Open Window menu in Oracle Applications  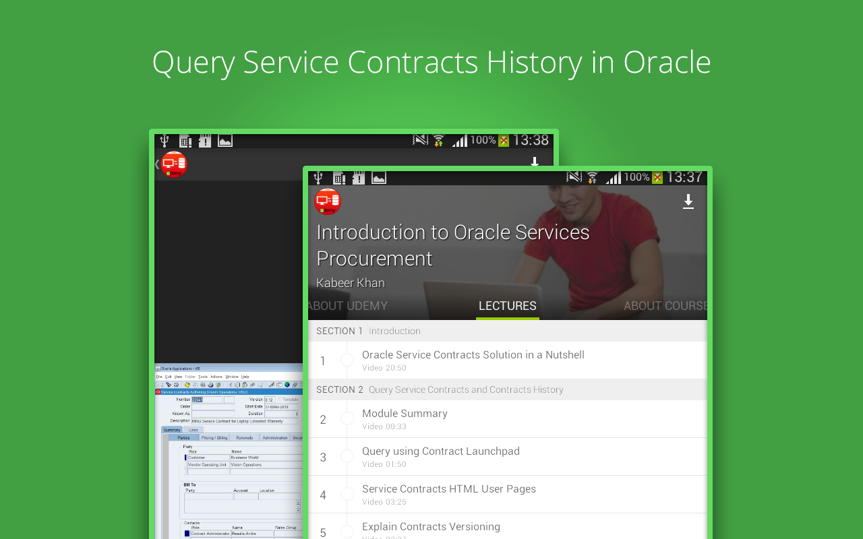[232, 377]
